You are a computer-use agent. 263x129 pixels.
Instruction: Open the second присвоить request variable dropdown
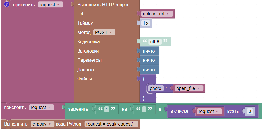pyautogui.click(x=41, y=108)
